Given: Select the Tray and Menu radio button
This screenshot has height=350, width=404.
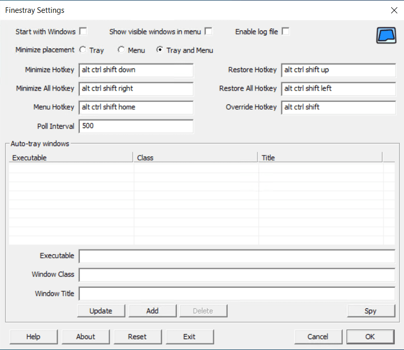Looking at the screenshot, I should pyautogui.click(x=159, y=49).
